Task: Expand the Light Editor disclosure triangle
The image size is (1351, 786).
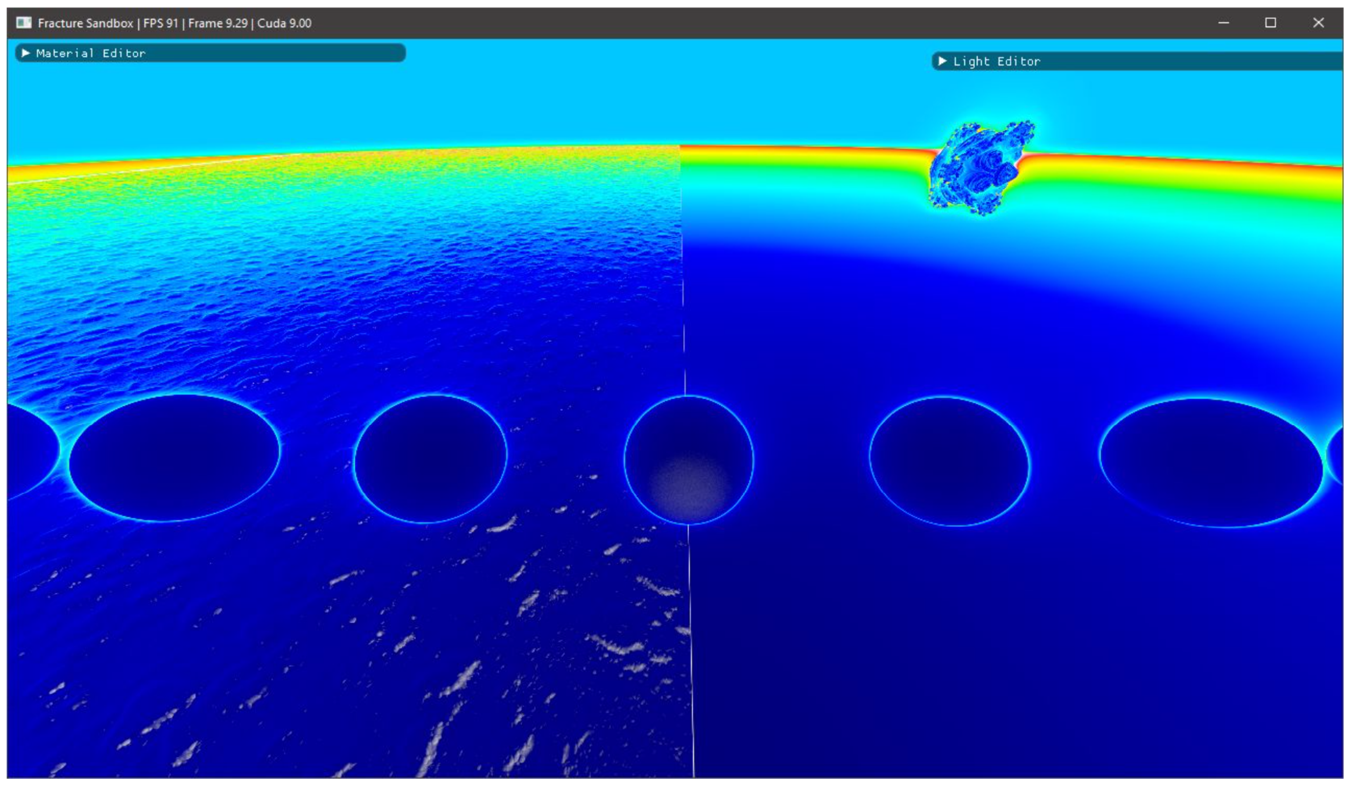Action: [x=943, y=61]
